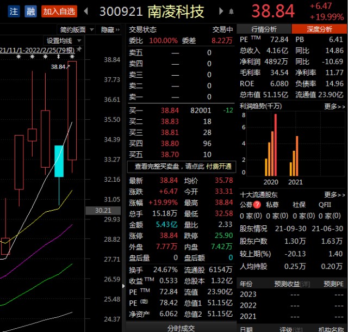Click 股东户数 value 1.30万
Screen dimensions: 348x332
(x=295, y=241)
